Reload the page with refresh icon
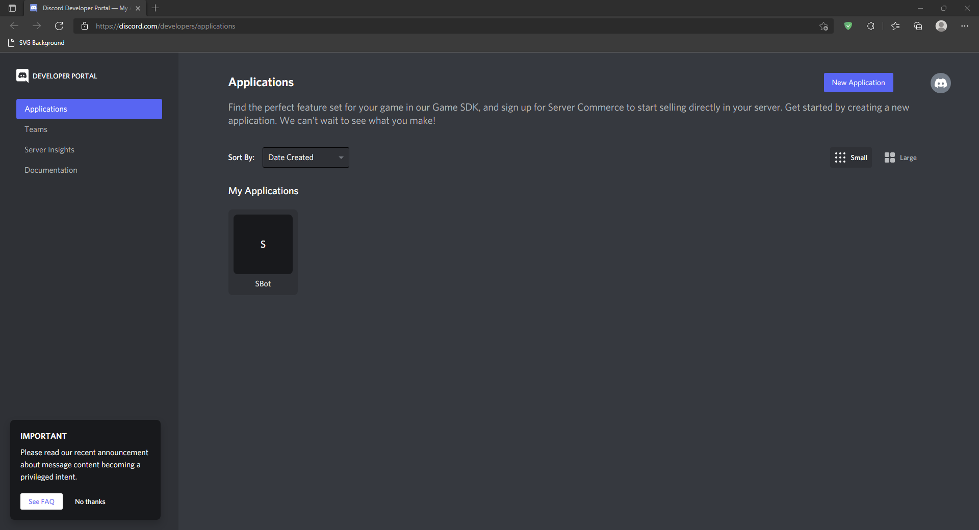 (59, 26)
